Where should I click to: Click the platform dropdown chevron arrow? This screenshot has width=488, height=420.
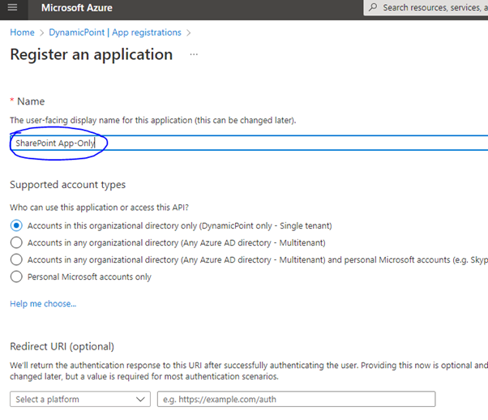point(141,399)
